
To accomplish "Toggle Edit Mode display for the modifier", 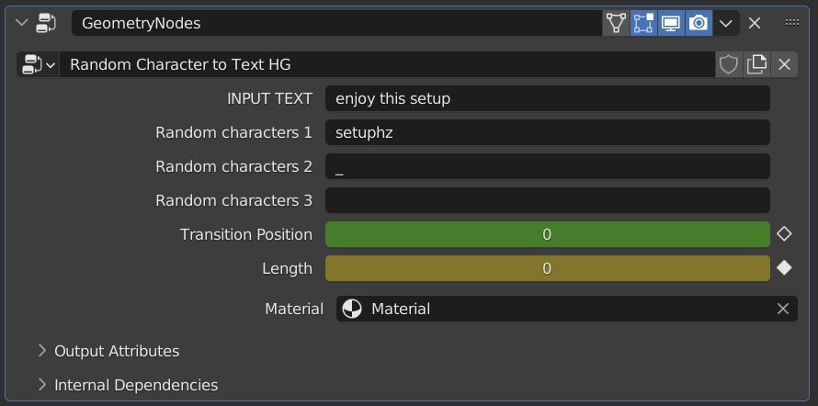I will 643,23.
